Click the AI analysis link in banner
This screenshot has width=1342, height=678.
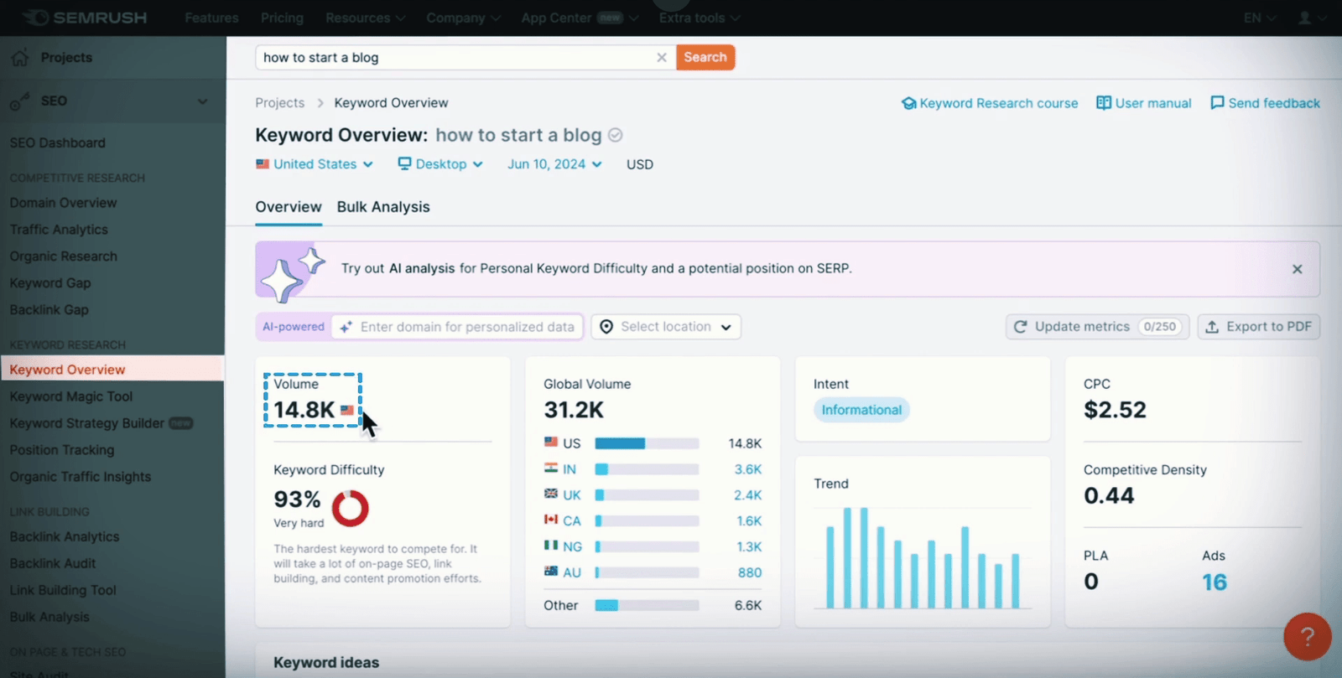point(422,268)
